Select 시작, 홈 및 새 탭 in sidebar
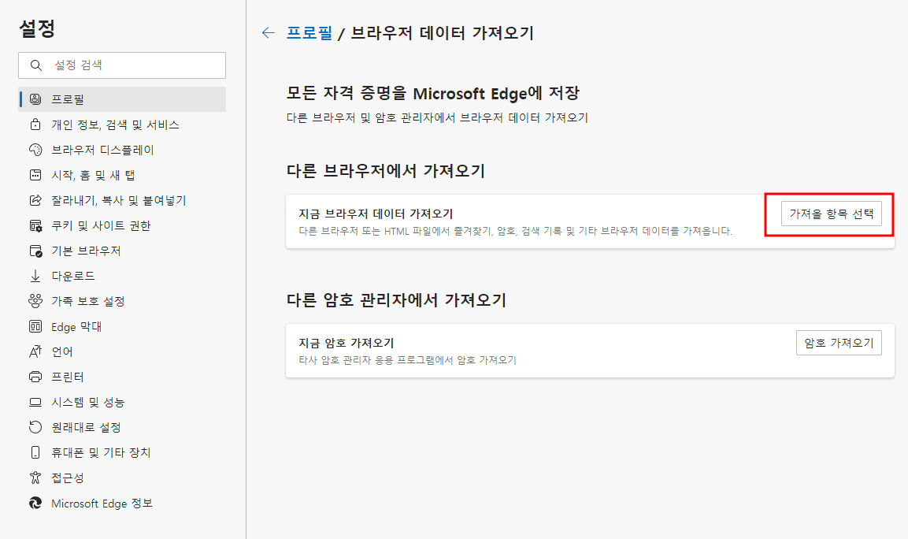 [122, 175]
